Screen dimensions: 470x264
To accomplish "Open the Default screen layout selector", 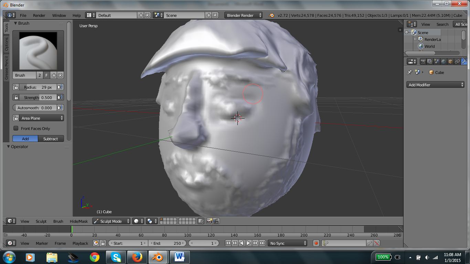I will [91, 15].
